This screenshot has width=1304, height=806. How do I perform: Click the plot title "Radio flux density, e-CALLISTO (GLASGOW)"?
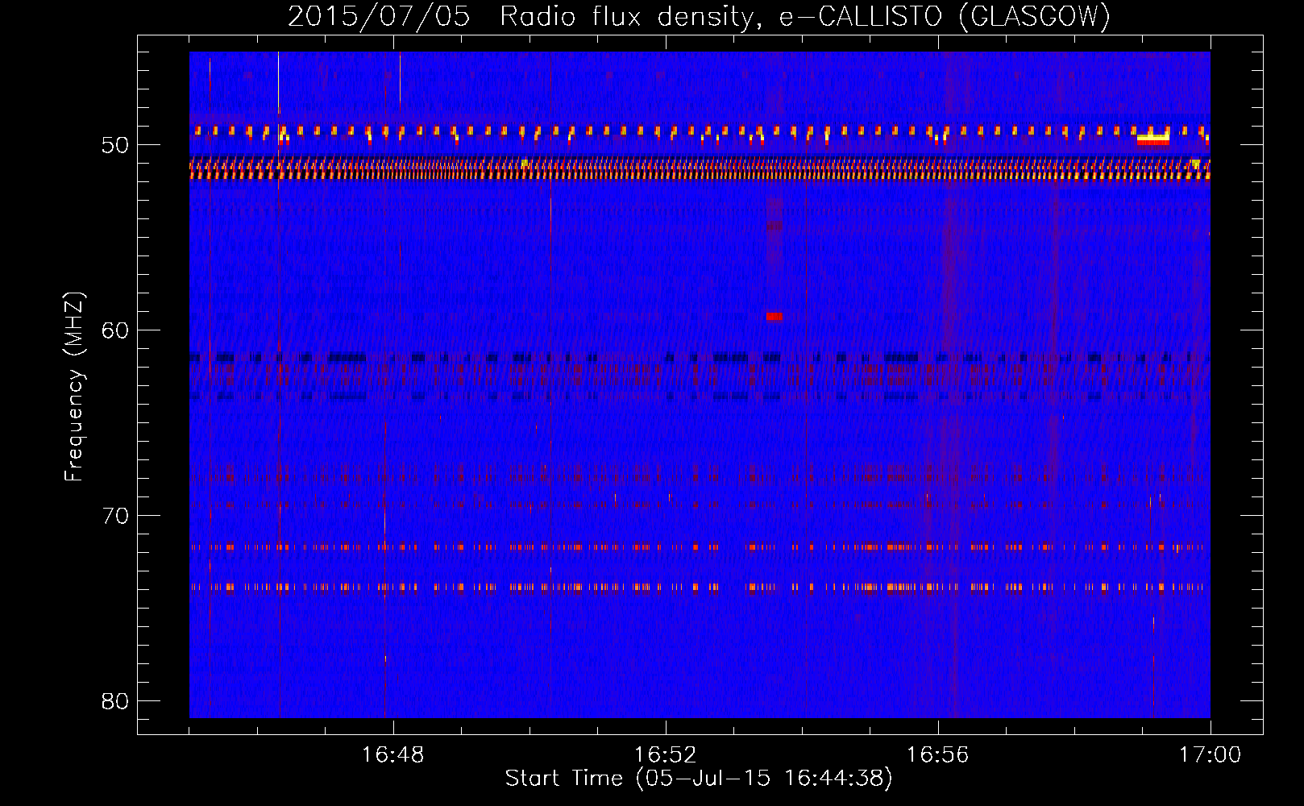point(805,16)
